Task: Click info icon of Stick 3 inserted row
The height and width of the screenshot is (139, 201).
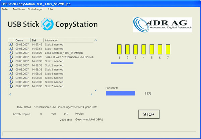Action: coord(11,69)
